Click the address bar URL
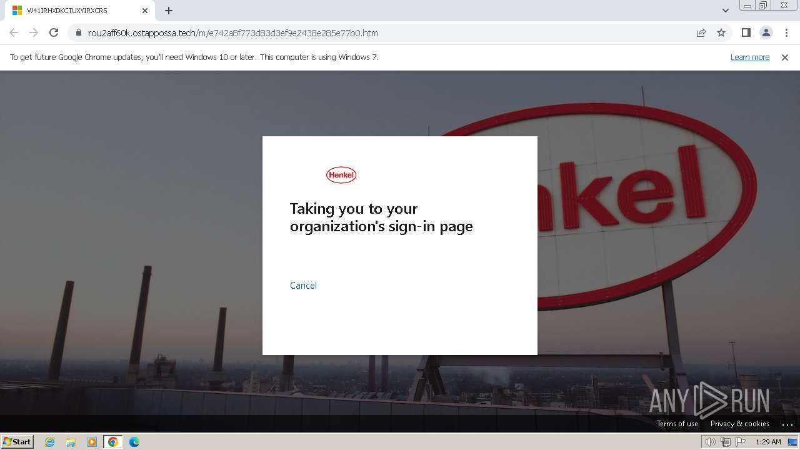This screenshot has height=450, width=800. point(232,33)
